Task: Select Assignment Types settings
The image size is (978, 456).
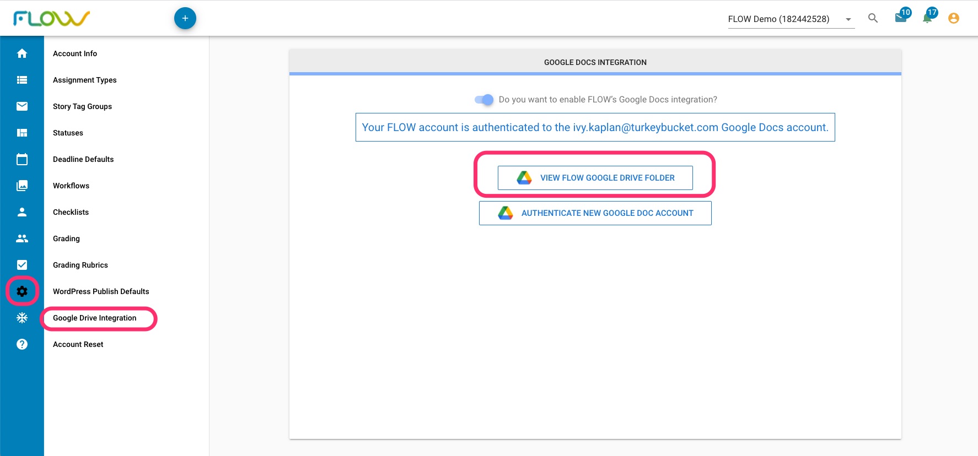Action: tap(85, 80)
